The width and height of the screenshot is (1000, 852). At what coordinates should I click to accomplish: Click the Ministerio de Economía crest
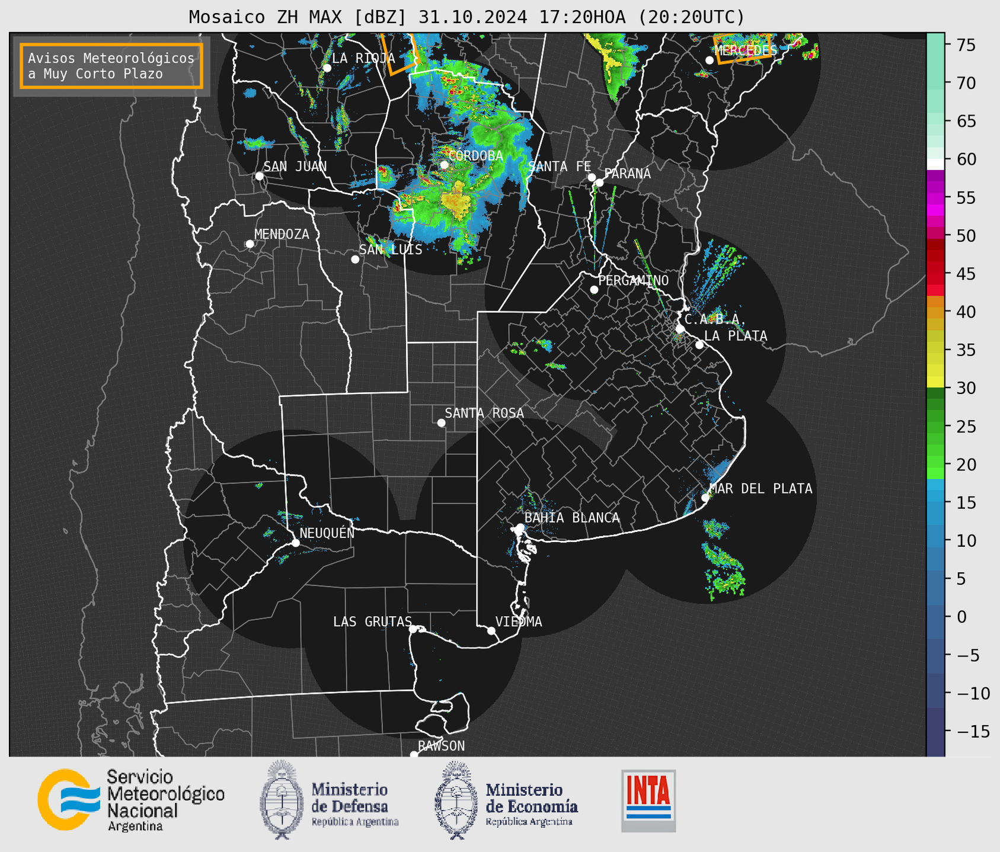(x=456, y=800)
